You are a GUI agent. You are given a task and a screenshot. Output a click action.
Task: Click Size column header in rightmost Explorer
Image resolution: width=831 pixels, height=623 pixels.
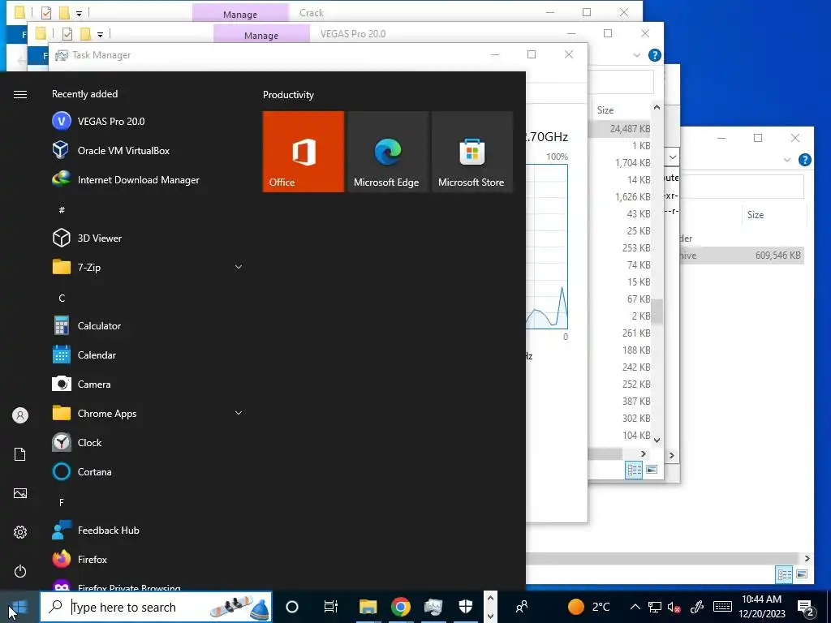point(756,214)
